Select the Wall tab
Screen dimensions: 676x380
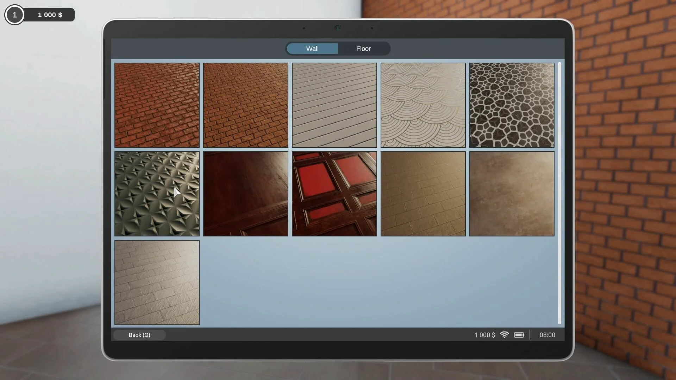pos(313,49)
